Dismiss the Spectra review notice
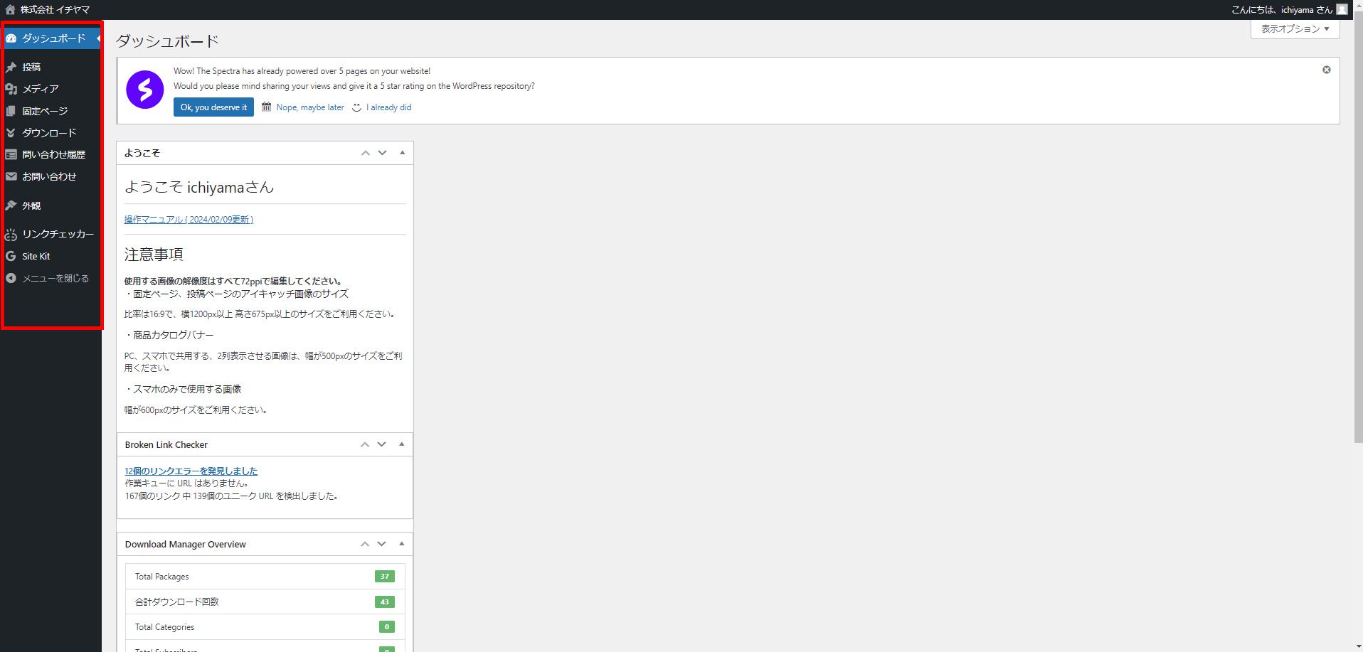Image resolution: width=1363 pixels, height=652 pixels. pyautogui.click(x=1326, y=70)
